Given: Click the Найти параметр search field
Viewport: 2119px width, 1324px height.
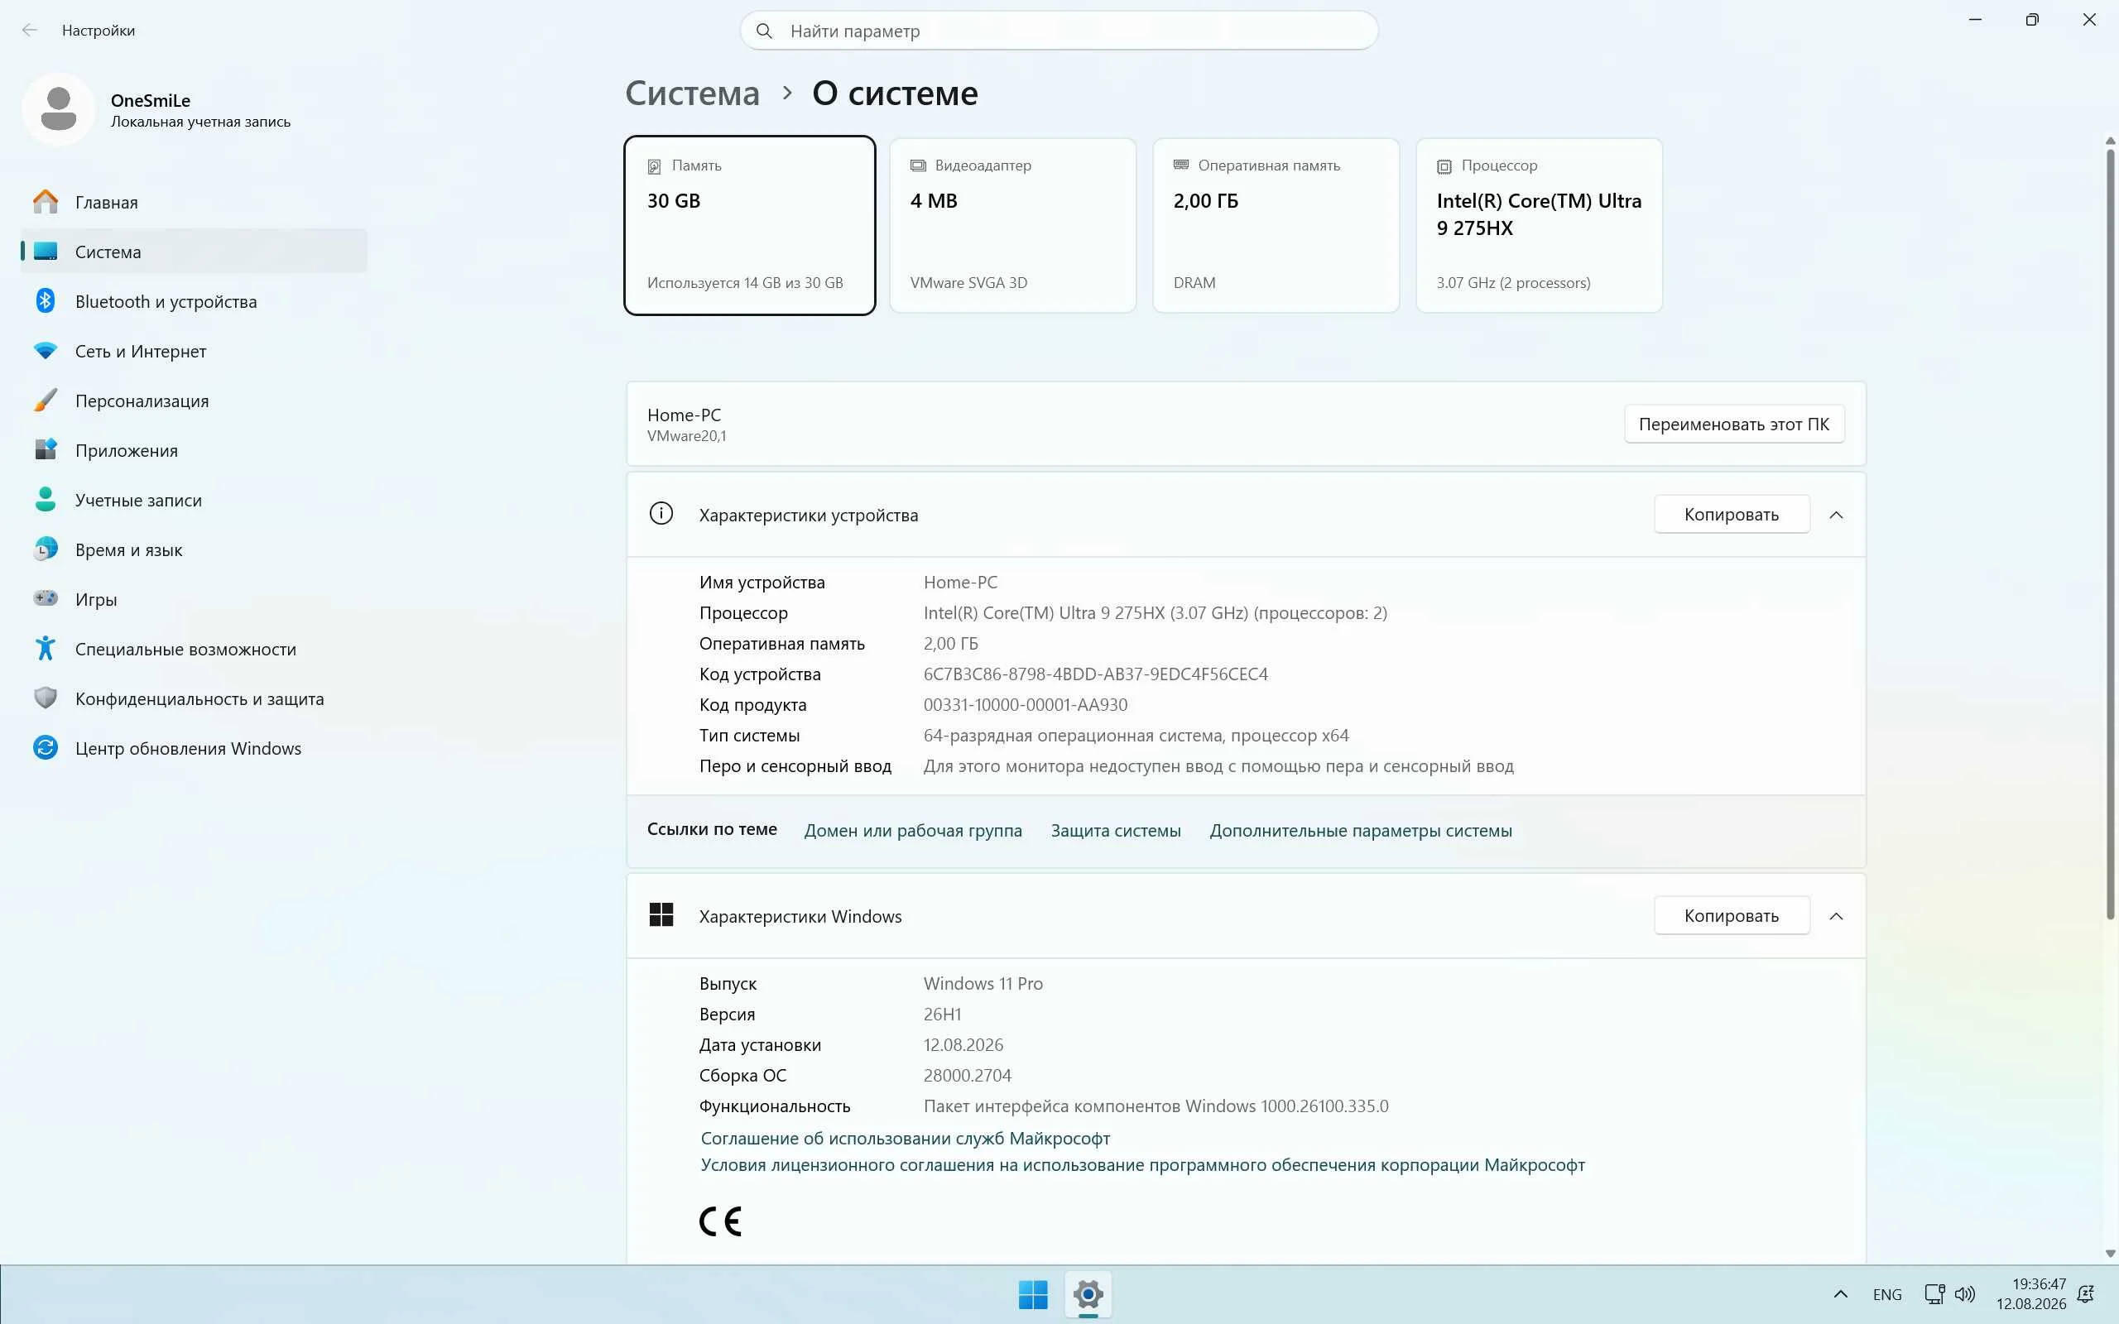Looking at the screenshot, I should point(1059,31).
